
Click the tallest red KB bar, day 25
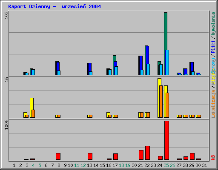click(166, 140)
